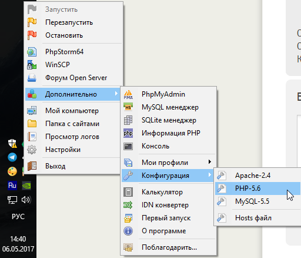Click the red flag Stop icon
301x258 pixels.
pyautogui.click(x=32, y=35)
